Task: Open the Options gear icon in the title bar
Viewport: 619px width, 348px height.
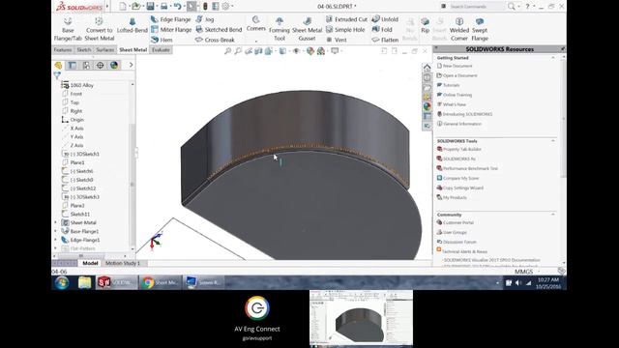Action: click(225, 7)
